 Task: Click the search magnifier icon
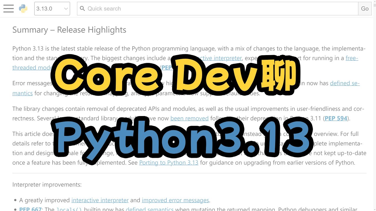pos(83,8)
